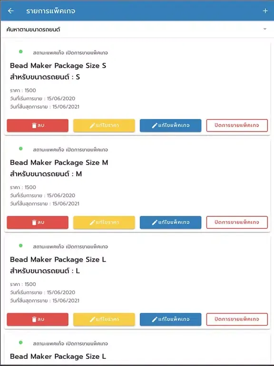Screen dimensions: 274x366
Task: Click ปิดการขายแพ็คเกจ for Size M package
Action: tap(237, 222)
